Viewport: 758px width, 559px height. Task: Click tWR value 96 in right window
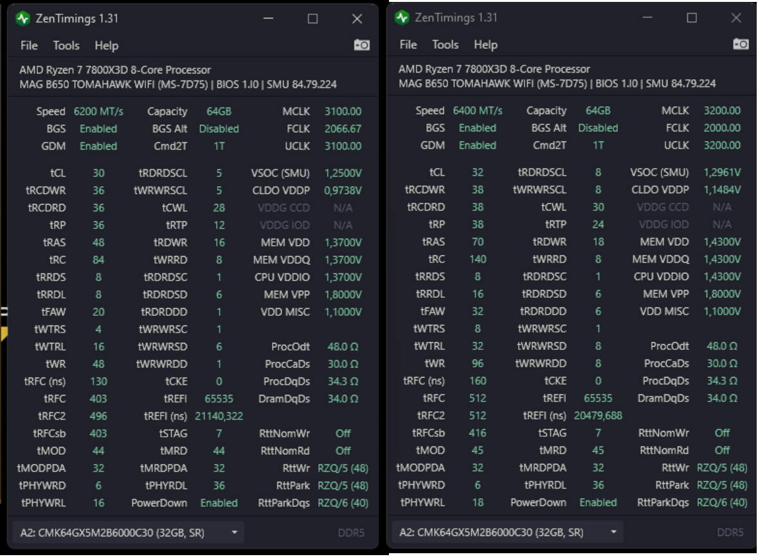[478, 363]
